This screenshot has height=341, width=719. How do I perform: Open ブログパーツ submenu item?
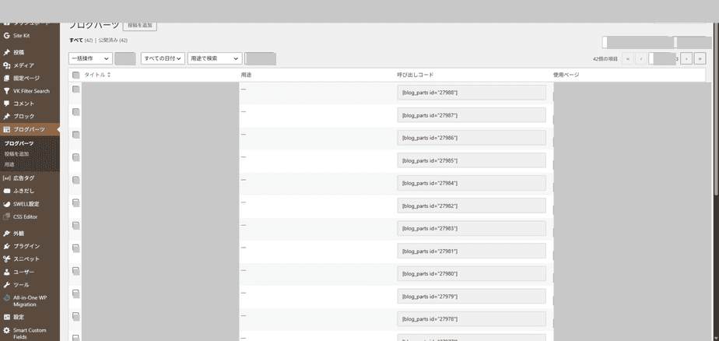point(19,144)
